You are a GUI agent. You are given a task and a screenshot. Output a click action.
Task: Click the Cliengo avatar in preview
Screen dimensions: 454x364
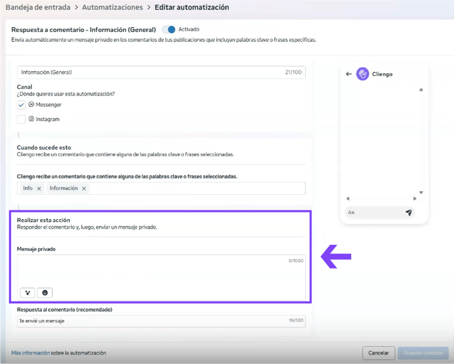coord(363,74)
